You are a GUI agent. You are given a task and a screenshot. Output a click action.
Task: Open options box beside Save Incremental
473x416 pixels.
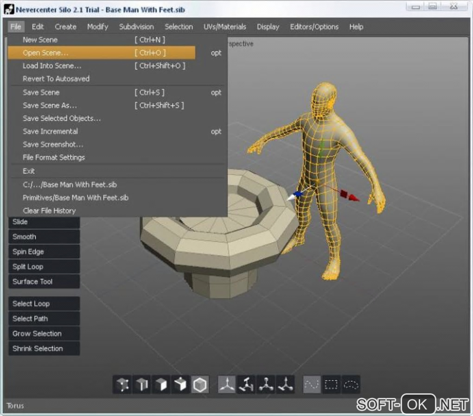[216, 132]
